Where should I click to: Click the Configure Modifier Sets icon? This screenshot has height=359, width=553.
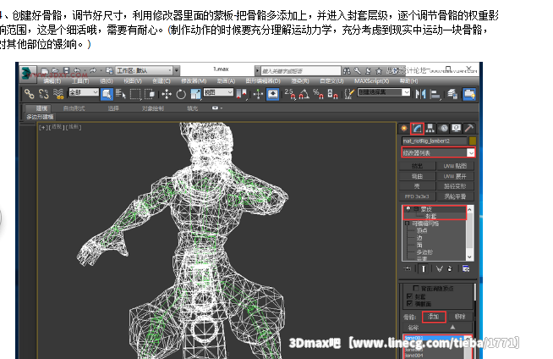pos(466,269)
